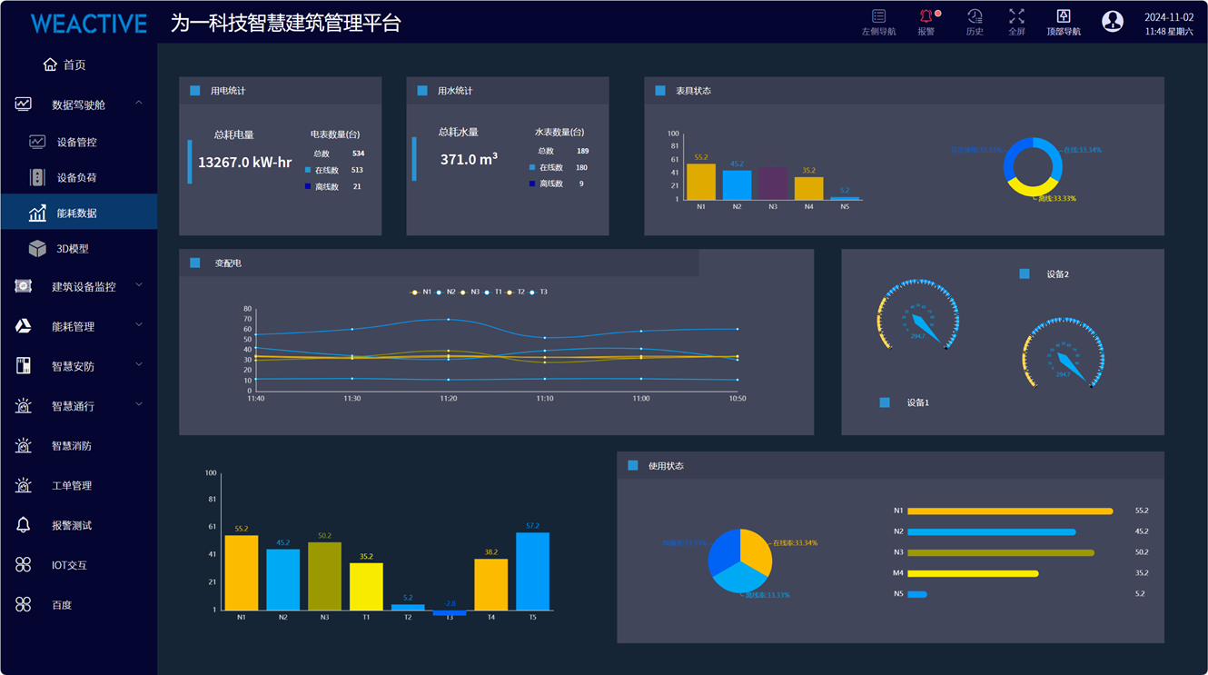1208x675 pixels.
Task: Open the 报警 alarm bell icon
Action: pos(926,17)
